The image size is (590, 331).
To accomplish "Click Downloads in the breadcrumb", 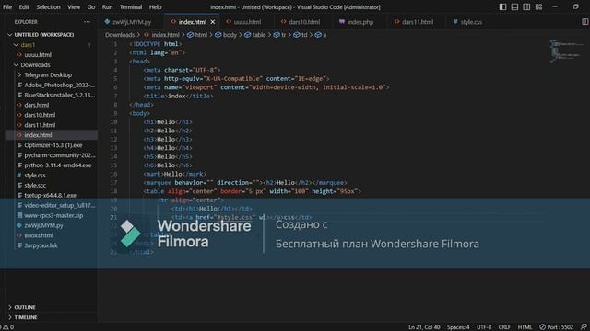I will pos(120,35).
